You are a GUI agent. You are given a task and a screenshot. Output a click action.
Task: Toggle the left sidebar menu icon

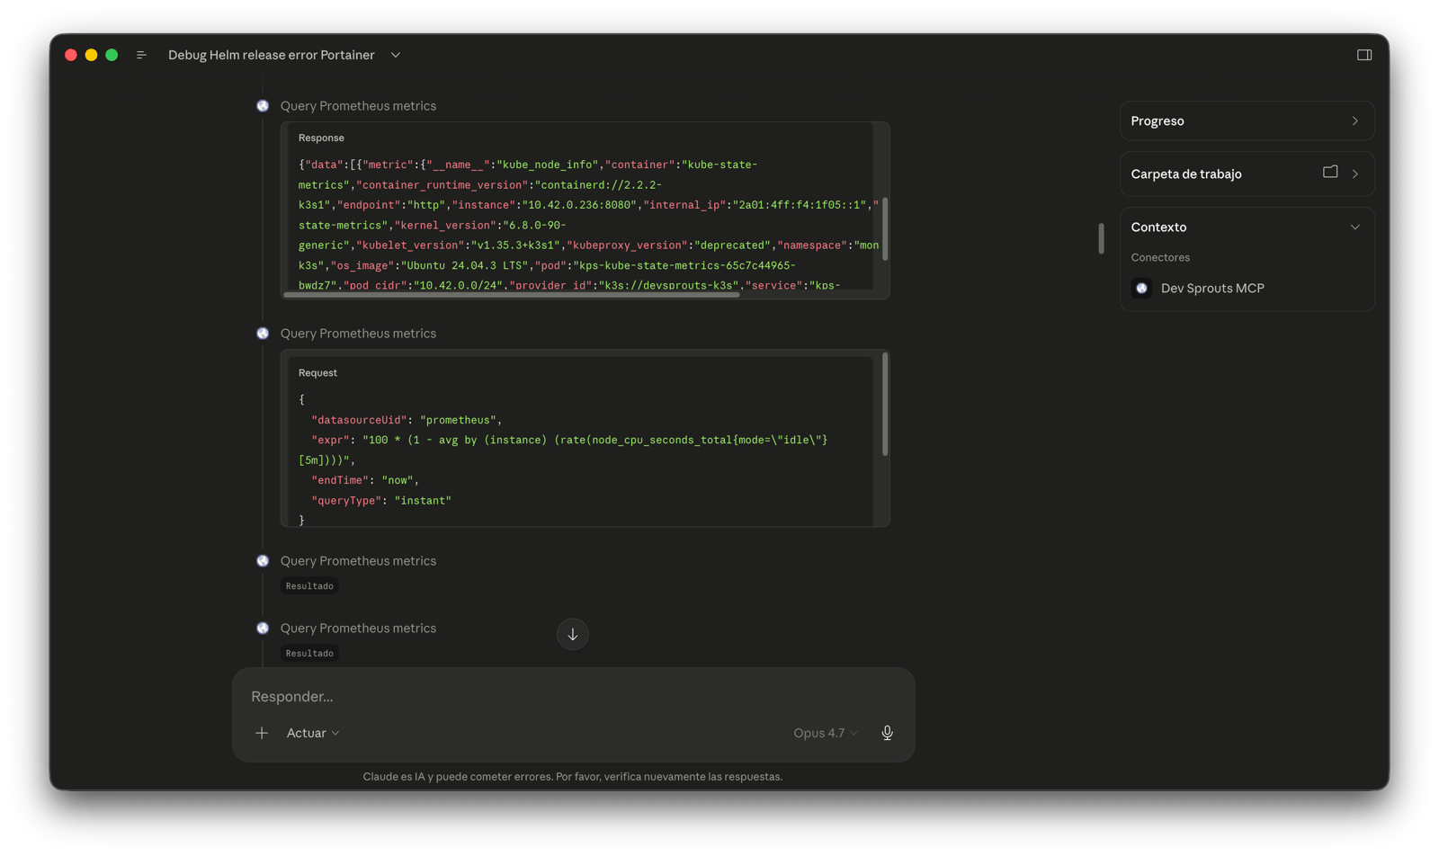pos(141,55)
